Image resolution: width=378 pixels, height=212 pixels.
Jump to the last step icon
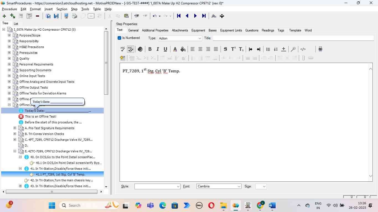[x=204, y=16]
